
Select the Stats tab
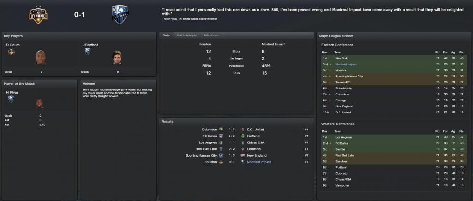[166, 35]
